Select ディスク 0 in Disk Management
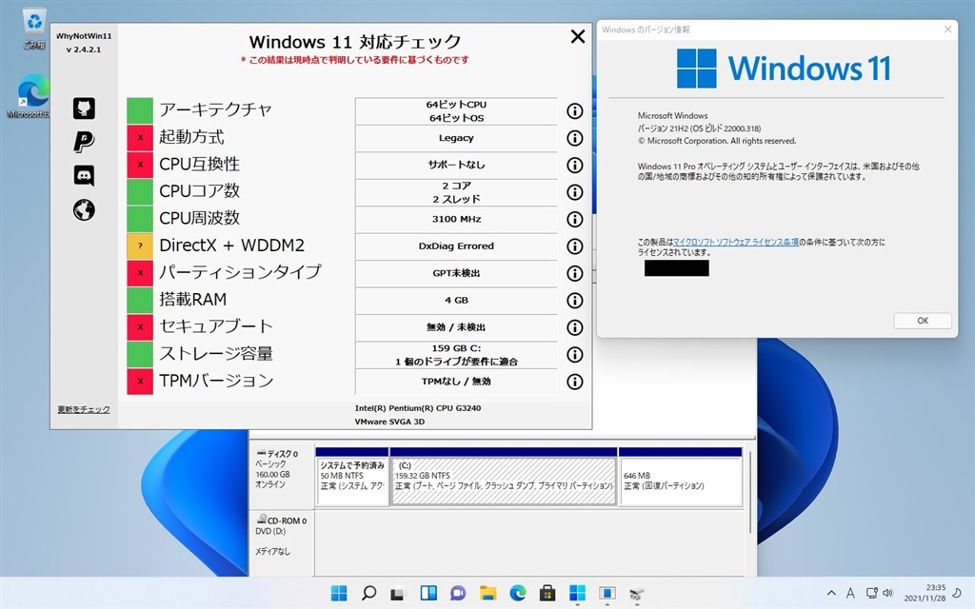The image size is (975, 609). [x=282, y=476]
